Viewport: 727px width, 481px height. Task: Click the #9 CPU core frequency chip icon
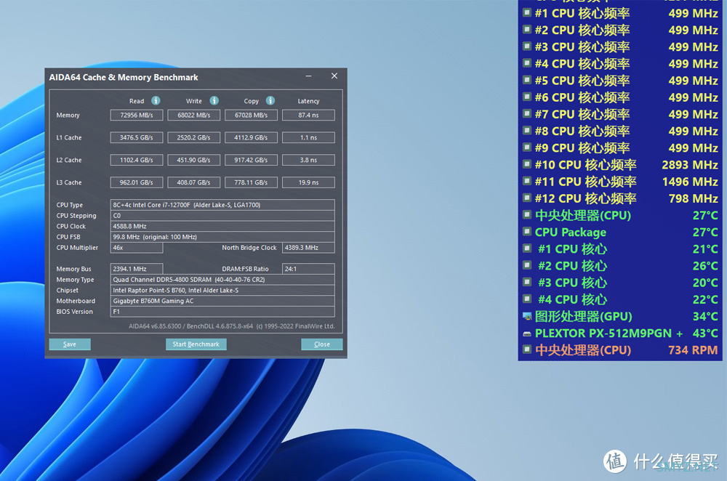[x=526, y=147]
